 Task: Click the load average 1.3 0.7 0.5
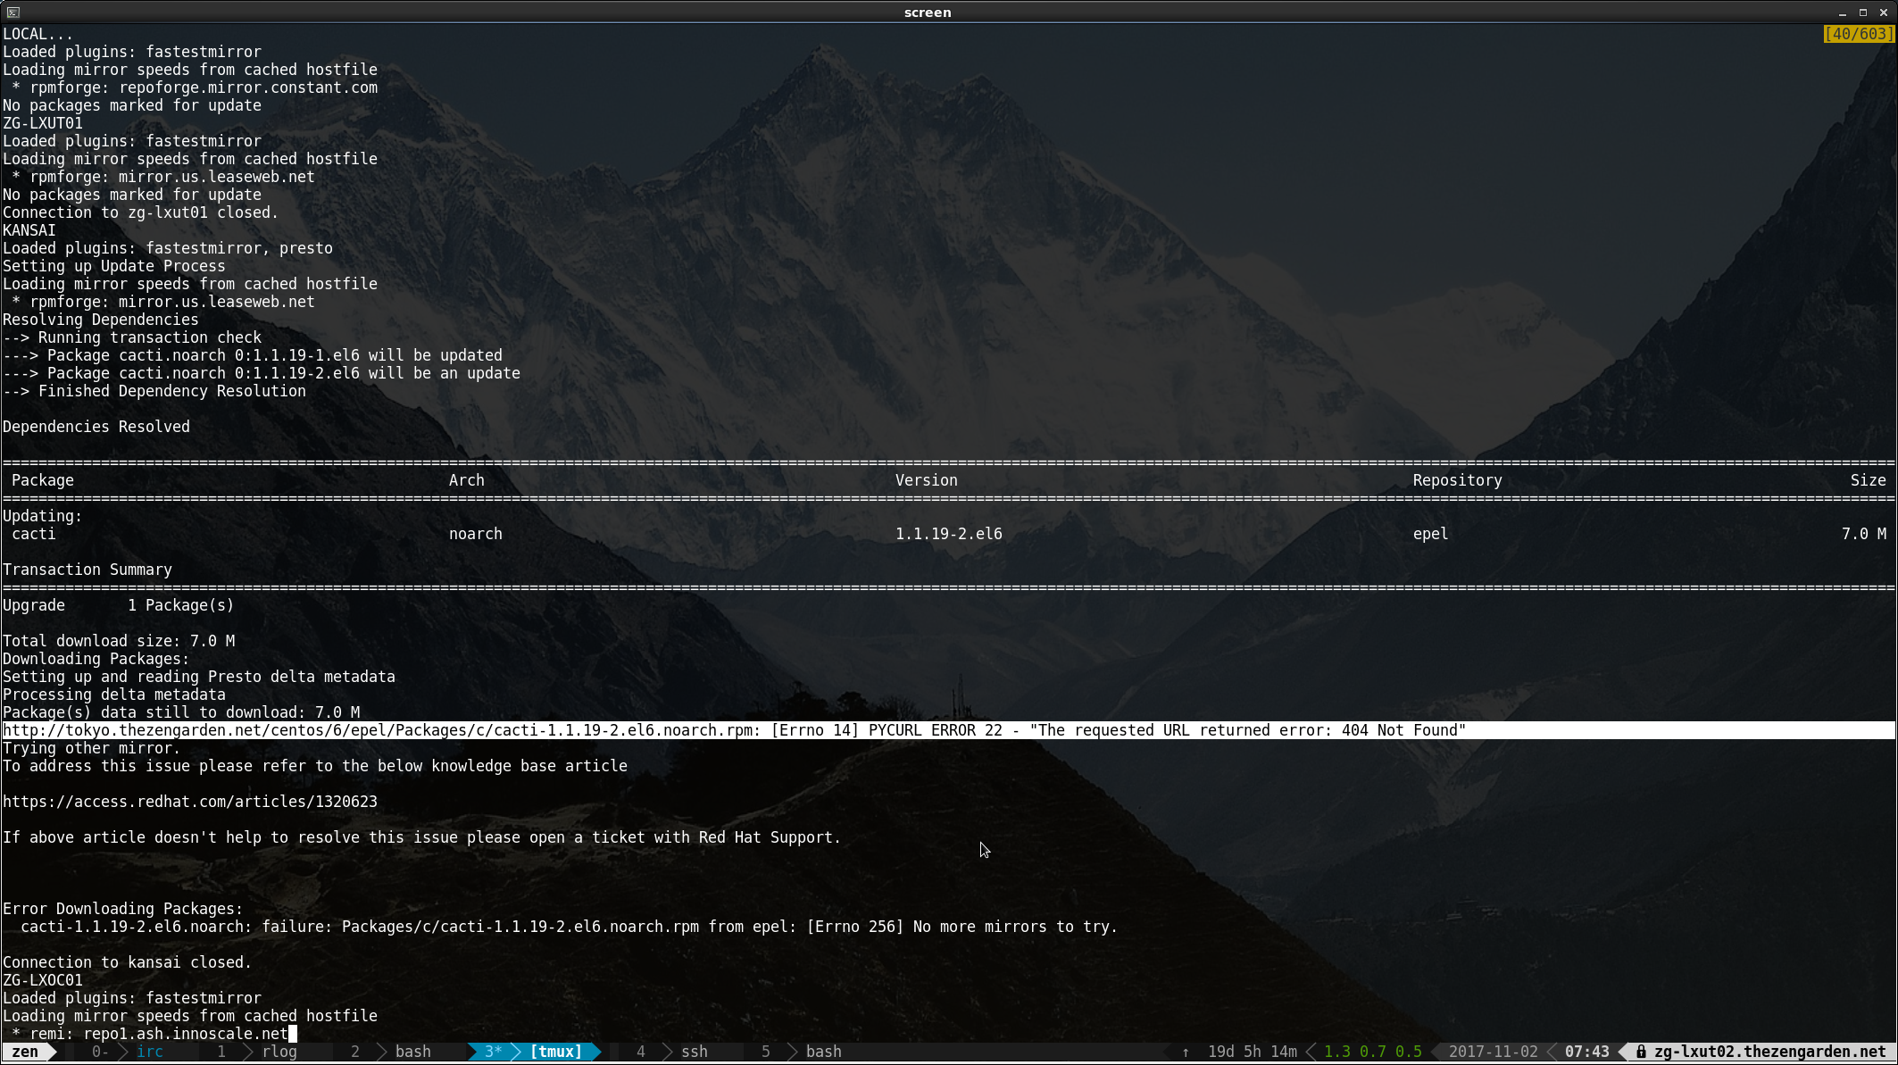coord(1373,1052)
